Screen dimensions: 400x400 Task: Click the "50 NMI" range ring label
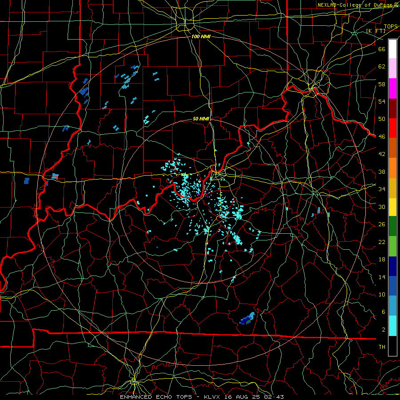[x=201, y=119]
